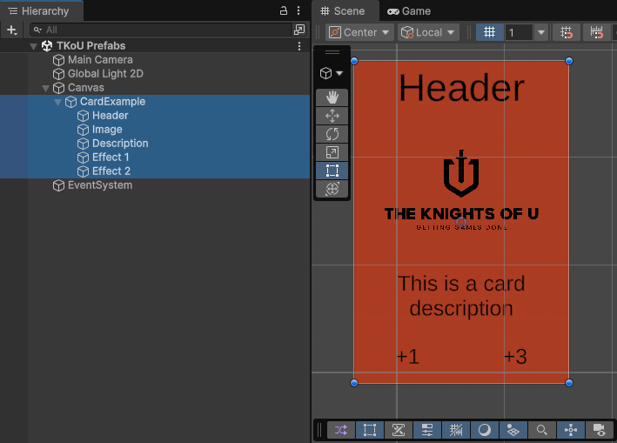The height and width of the screenshot is (443, 617).
Task: Click the Header text on the card
Action: coord(461,88)
